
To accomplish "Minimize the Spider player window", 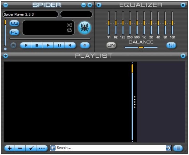I will (83, 5).
